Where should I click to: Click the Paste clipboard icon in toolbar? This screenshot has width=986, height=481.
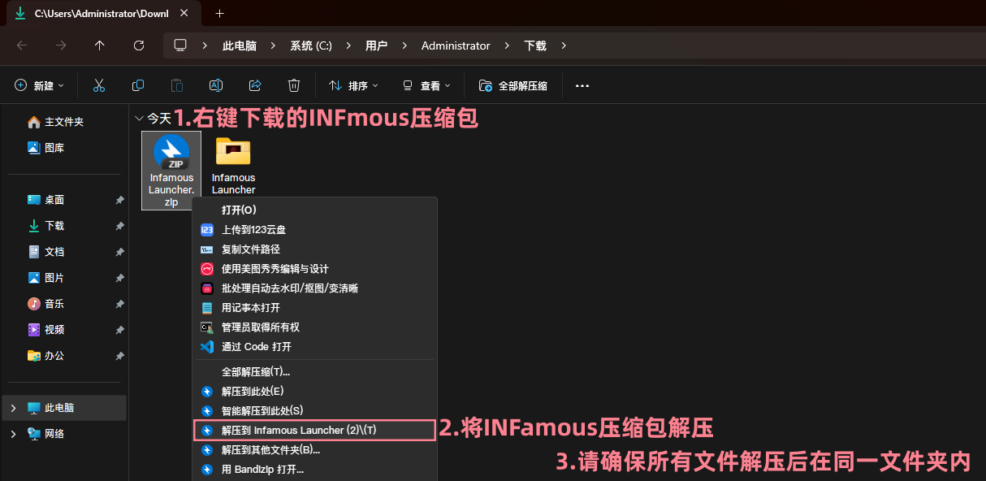click(x=177, y=85)
